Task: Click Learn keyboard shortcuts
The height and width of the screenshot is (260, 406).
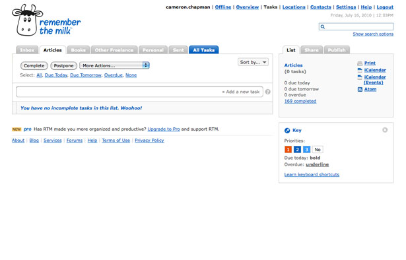Action: (x=312, y=175)
